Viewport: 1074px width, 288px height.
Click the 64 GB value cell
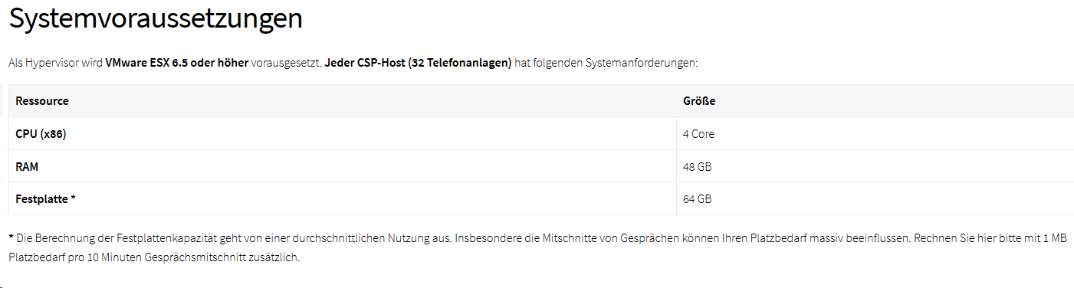pos(697,199)
